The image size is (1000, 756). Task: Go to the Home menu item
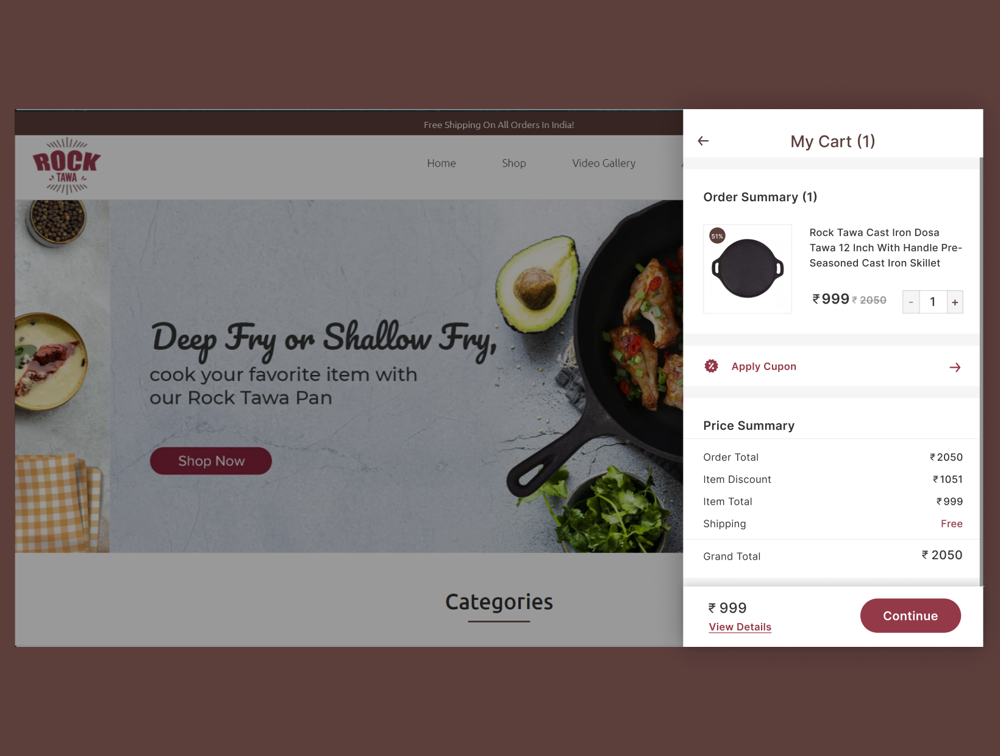tap(441, 163)
